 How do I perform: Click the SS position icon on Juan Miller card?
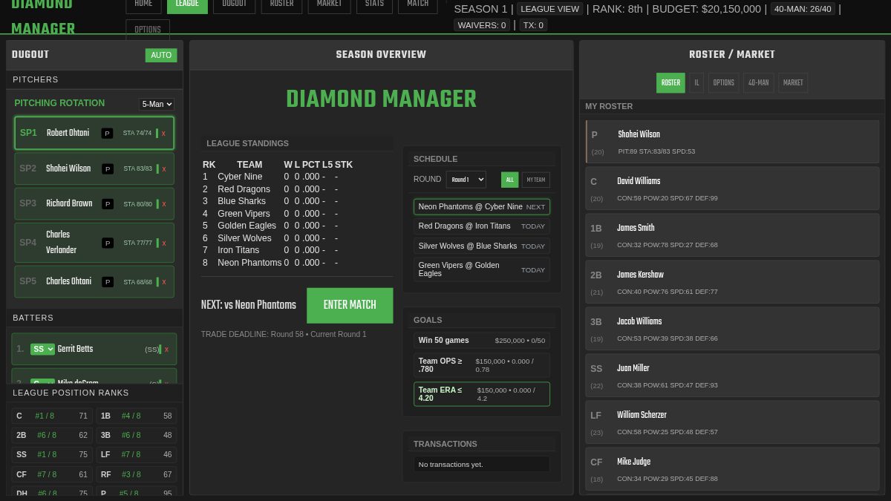[596, 369]
